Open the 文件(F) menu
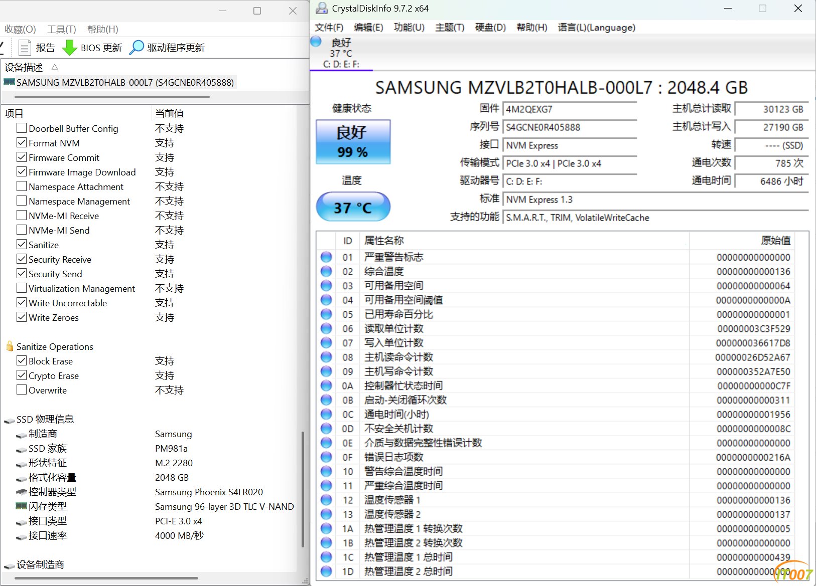This screenshot has width=816, height=586. pos(329,28)
